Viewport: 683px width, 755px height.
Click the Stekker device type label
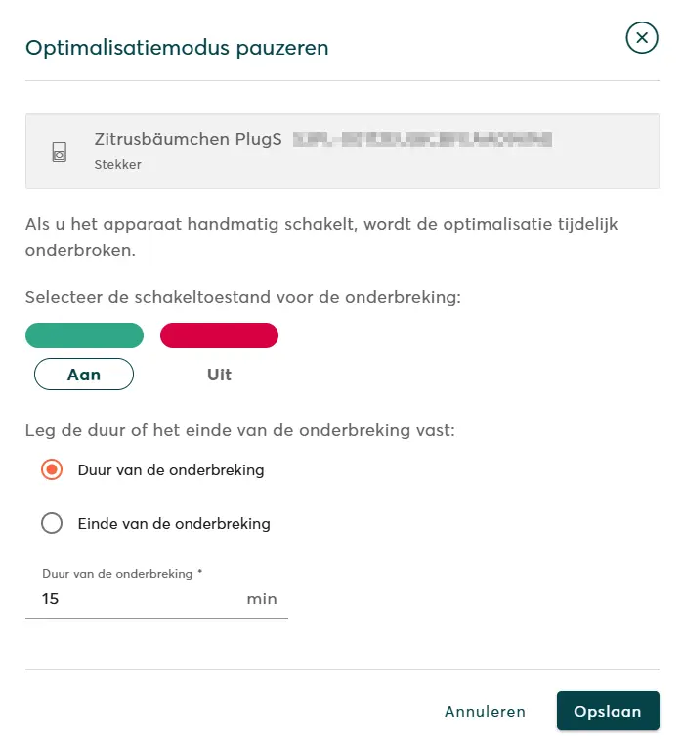117,165
